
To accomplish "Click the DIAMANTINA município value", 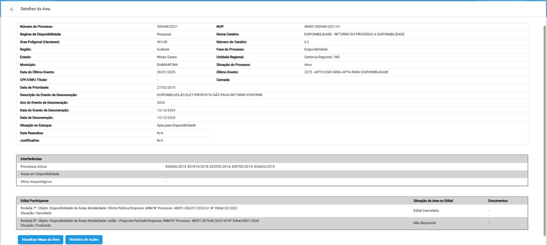I will point(165,65).
